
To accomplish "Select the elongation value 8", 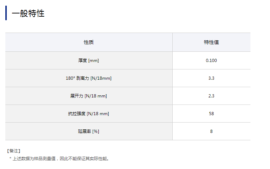I will pos(211,131).
